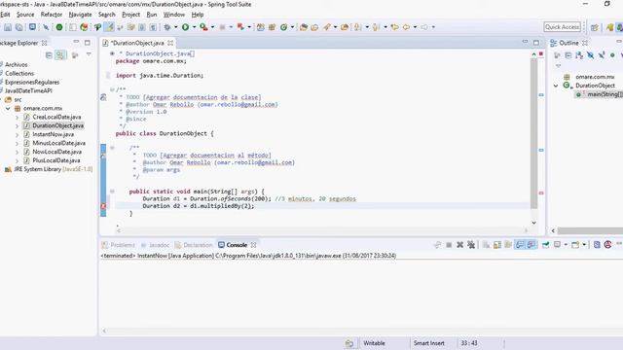Switch to the Problems tab
Image resolution: width=623 pixels, height=350 pixels.
click(x=119, y=245)
